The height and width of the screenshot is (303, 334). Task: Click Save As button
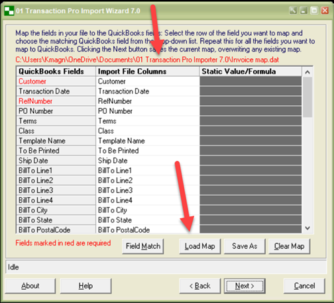(x=245, y=246)
